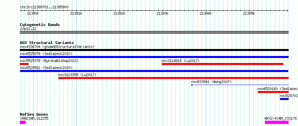Click the RefSeq Genes track heading
Viewport: 298px width, 126px height.
[34, 114]
